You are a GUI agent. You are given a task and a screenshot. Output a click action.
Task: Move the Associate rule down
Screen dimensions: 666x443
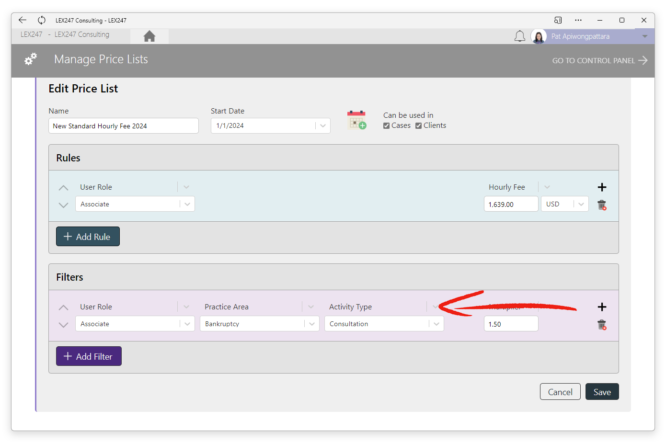pyautogui.click(x=63, y=205)
